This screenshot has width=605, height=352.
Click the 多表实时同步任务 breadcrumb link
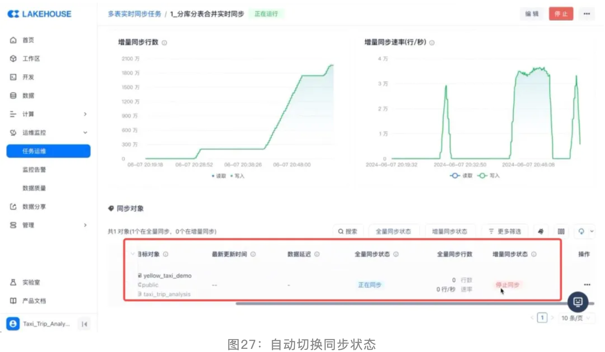tap(135, 14)
